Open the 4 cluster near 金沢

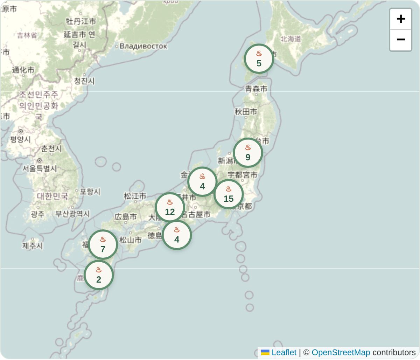click(202, 181)
